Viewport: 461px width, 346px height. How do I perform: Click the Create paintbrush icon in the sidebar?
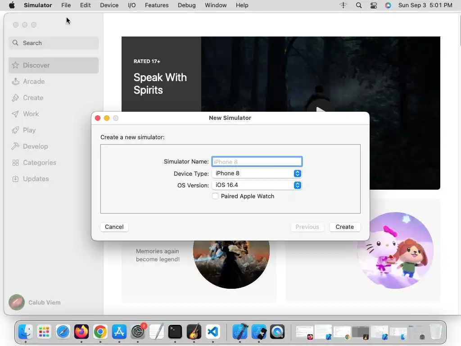16,98
